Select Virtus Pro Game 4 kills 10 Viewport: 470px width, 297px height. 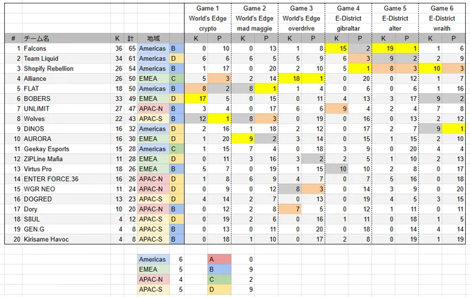point(337,169)
